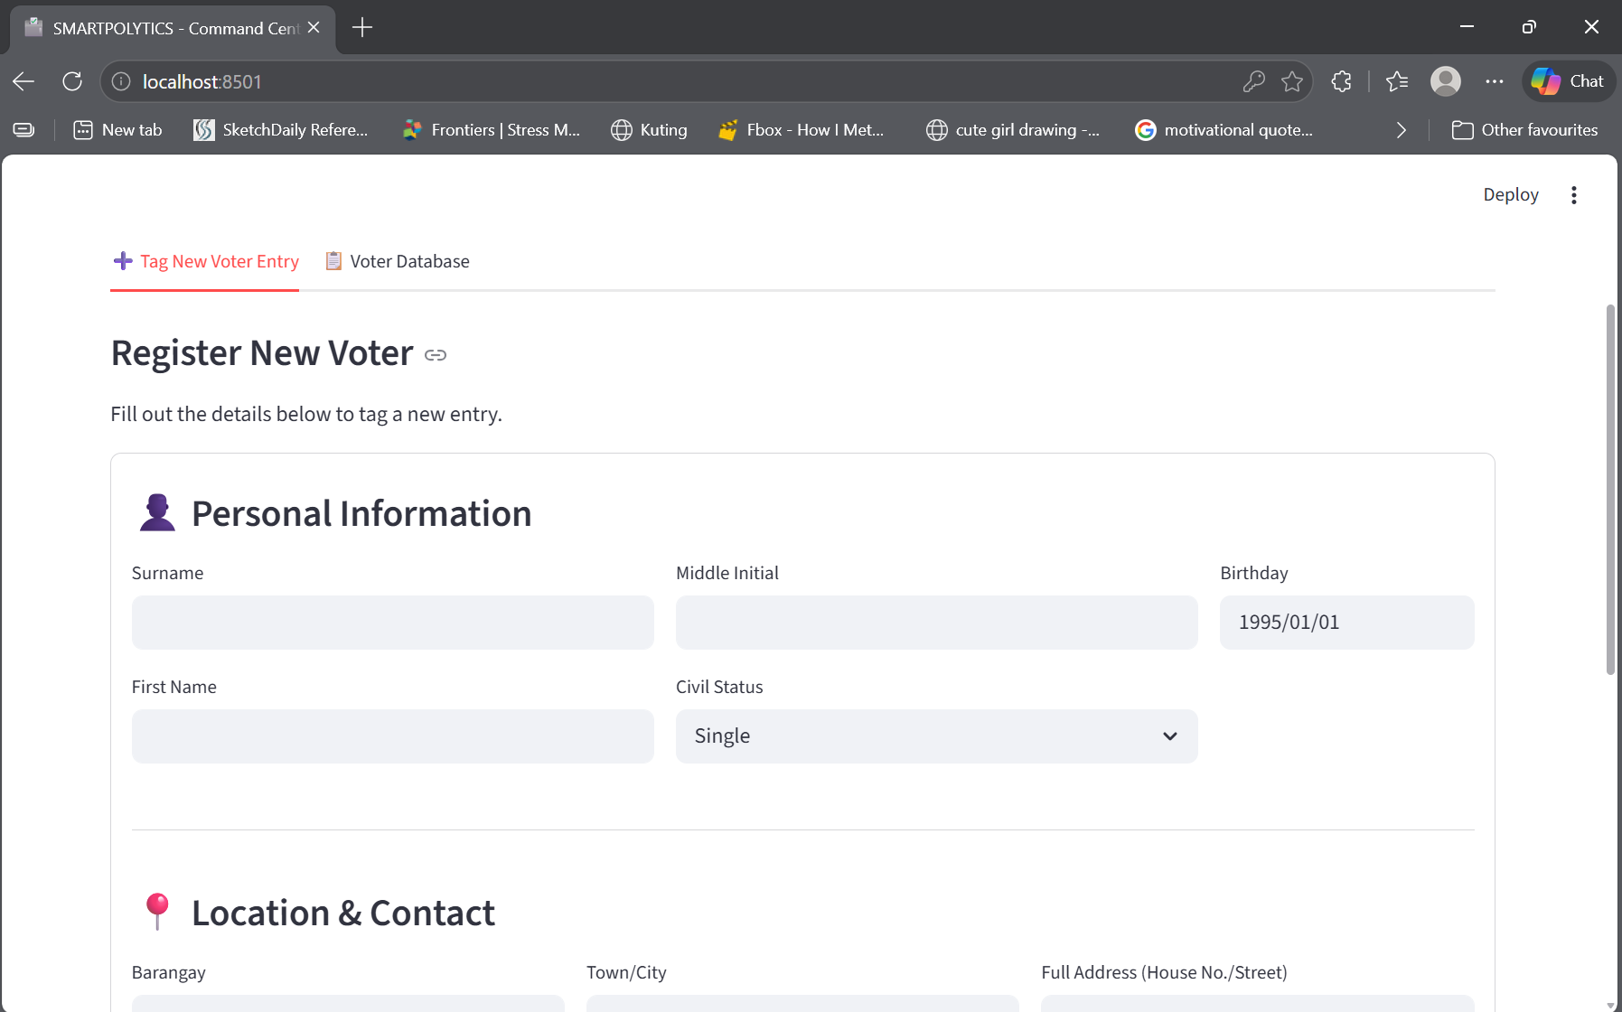
Task: Click the back navigation arrow
Action: click(23, 81)
